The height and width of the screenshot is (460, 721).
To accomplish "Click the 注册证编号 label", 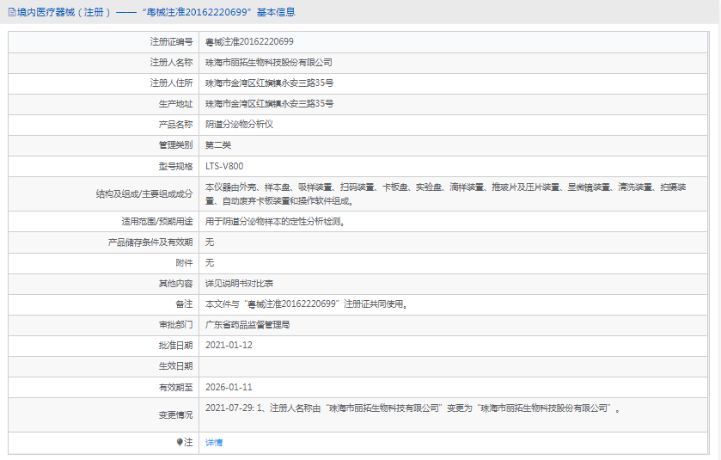I will click(x=171, y=42).
